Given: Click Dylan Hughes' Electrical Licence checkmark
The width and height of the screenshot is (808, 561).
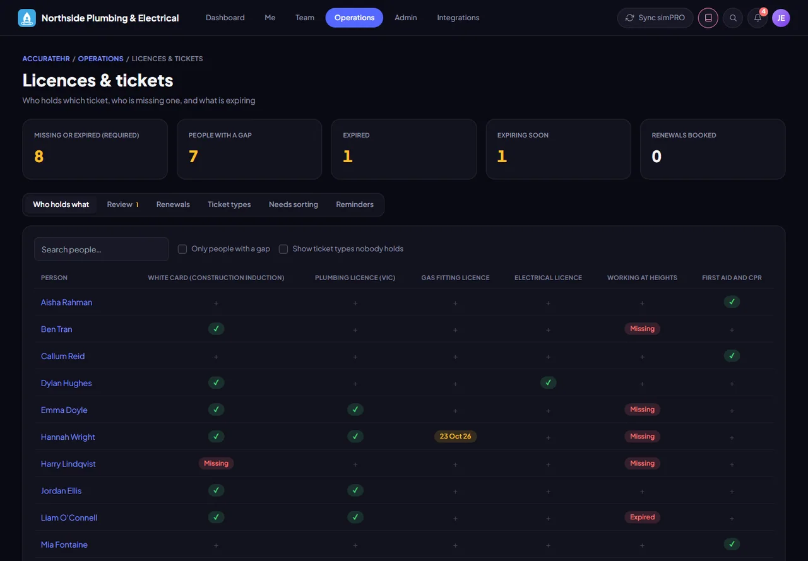Looking at the screenshot, I should click(x=548, y=382).
